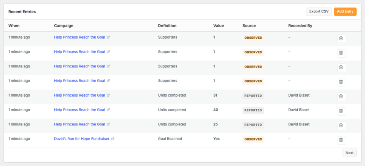Select the value 40 cell

(216, 110)
